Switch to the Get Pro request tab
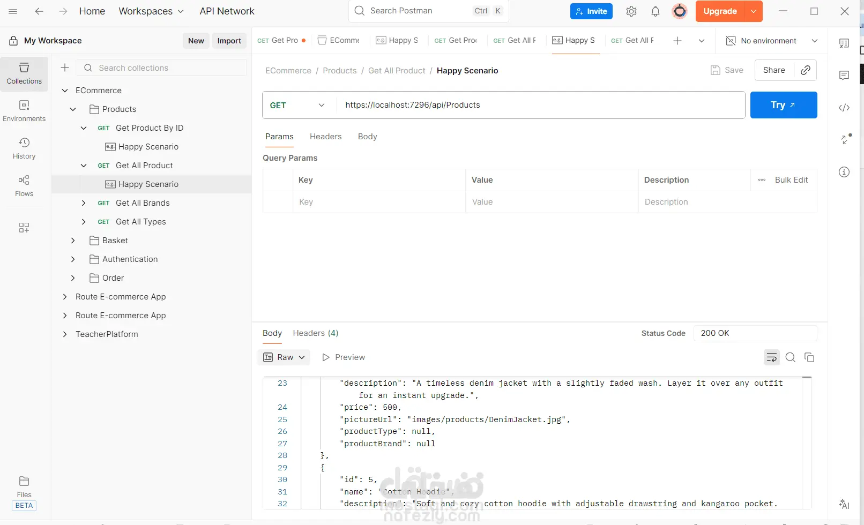 pos(281,41)
